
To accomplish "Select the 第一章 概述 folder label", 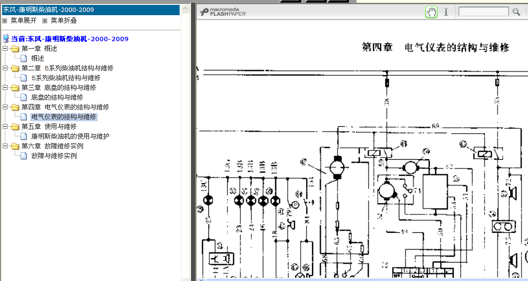I will [x=40, y=49].
